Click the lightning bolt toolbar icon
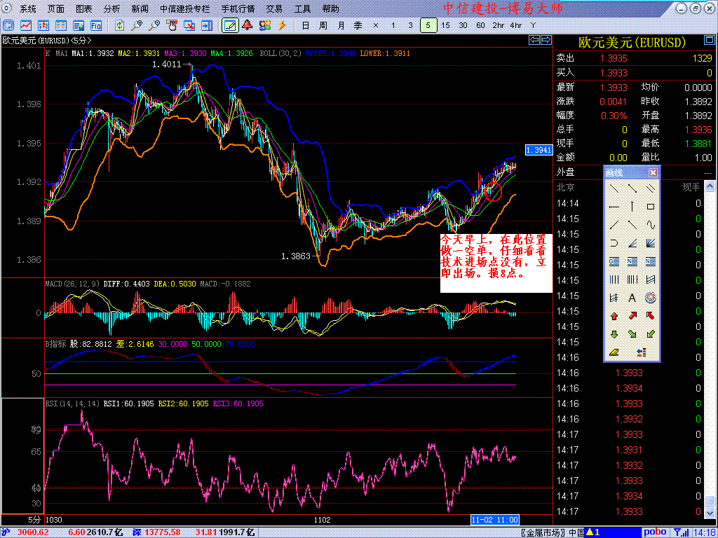This screenshot has width=718, height=538. [282, 25]
